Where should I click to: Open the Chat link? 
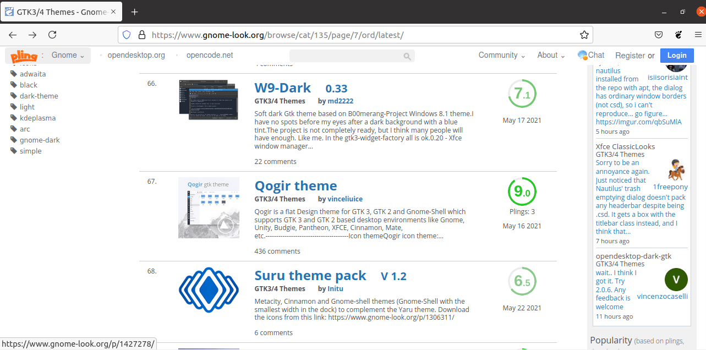[596, 55]
